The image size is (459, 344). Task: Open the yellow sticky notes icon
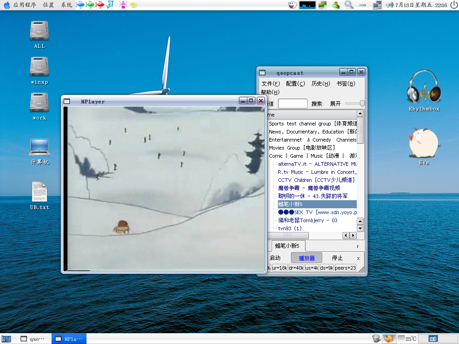pyautogui.click(x=134, y=5)
